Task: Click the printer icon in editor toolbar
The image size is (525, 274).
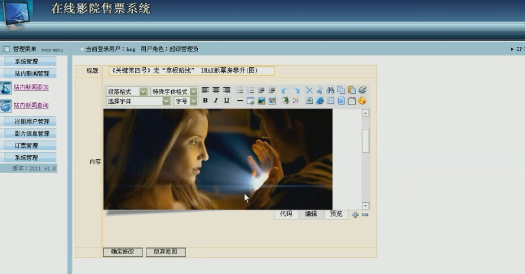Action: point(362,90)
